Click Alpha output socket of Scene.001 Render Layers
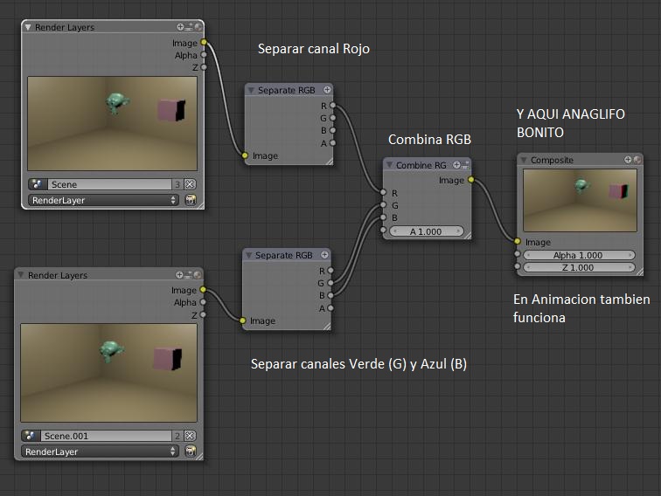 click(x=203, y=302)
